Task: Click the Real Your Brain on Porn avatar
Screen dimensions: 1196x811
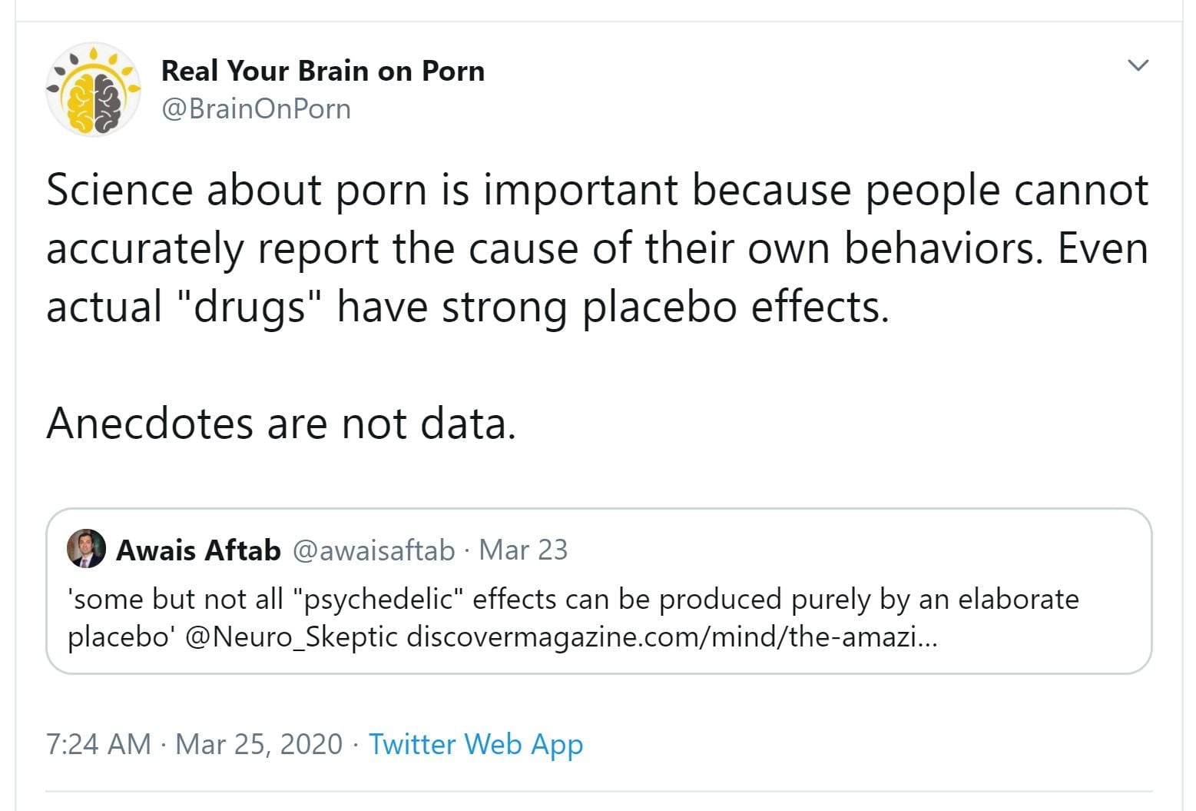Action: pos(93,90)
